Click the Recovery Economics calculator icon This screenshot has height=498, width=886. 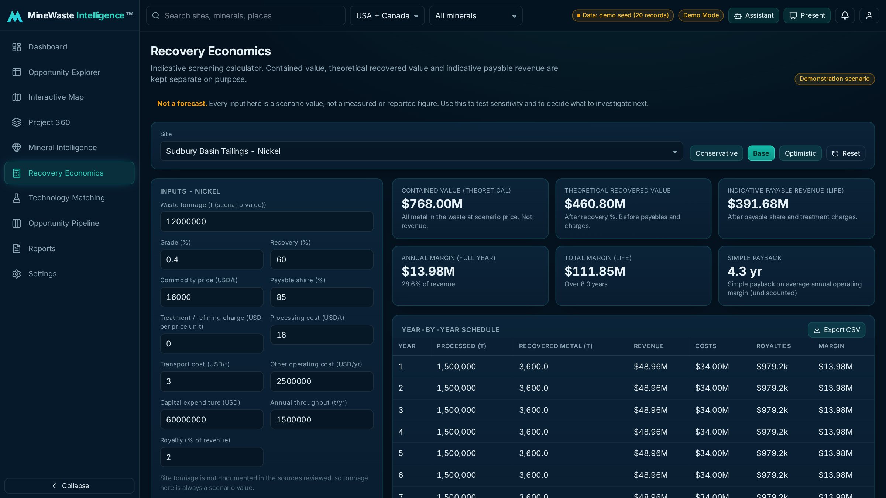[17, 173]
